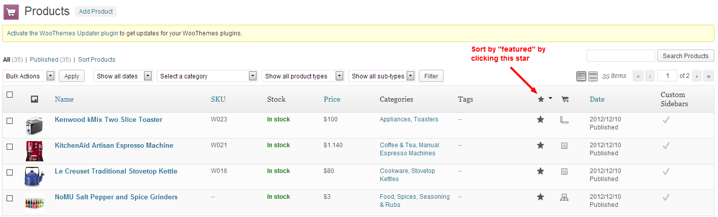Click the product type cart column header icon
Image resolution: width=718 pixels, height=217 pixels.
[565, 99]
